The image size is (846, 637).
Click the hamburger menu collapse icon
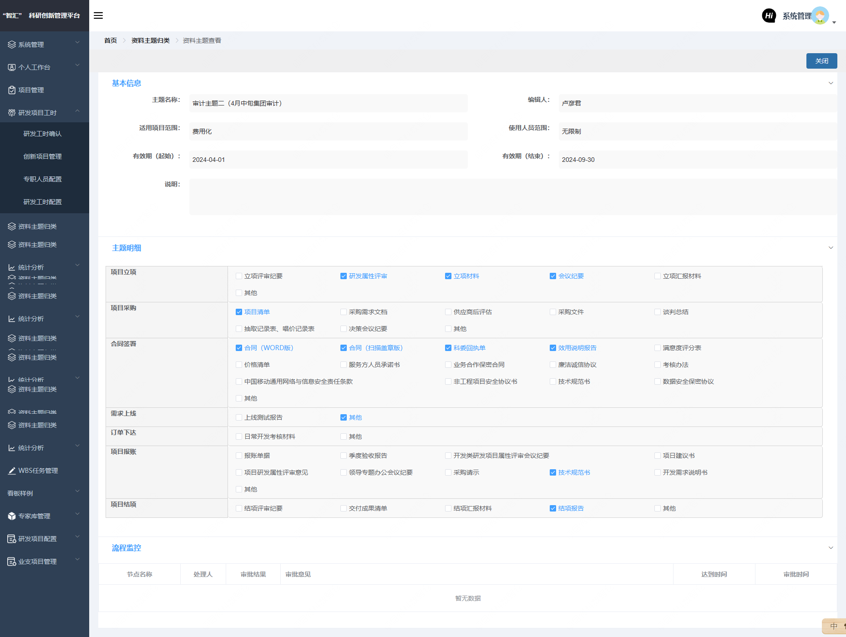[98, 15]
